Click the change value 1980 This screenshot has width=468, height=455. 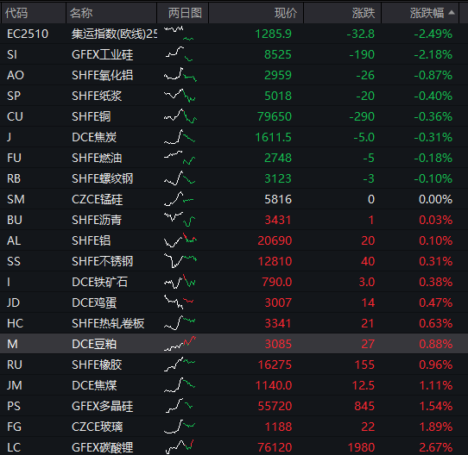tap(361, 447)
